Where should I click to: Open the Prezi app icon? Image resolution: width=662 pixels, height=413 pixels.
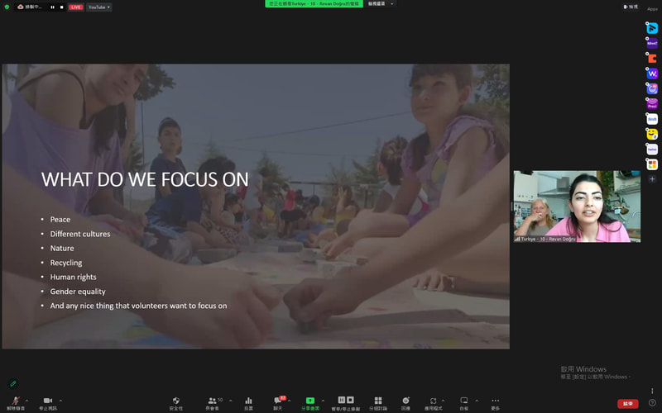[652, 104]
